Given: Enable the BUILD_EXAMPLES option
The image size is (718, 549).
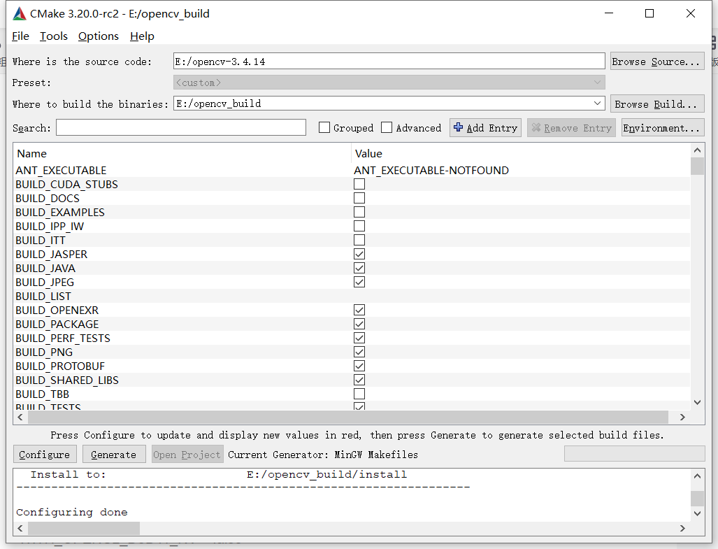Looking at the screenshot, I should [359, 212].
